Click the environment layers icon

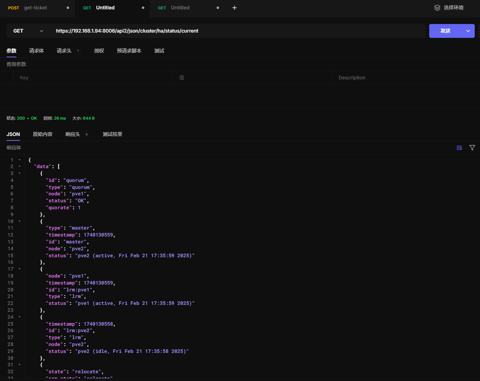(x=437, y=8)
